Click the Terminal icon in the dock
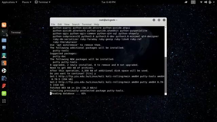Viewport: 217px width, 122px height. pos(3,33)
